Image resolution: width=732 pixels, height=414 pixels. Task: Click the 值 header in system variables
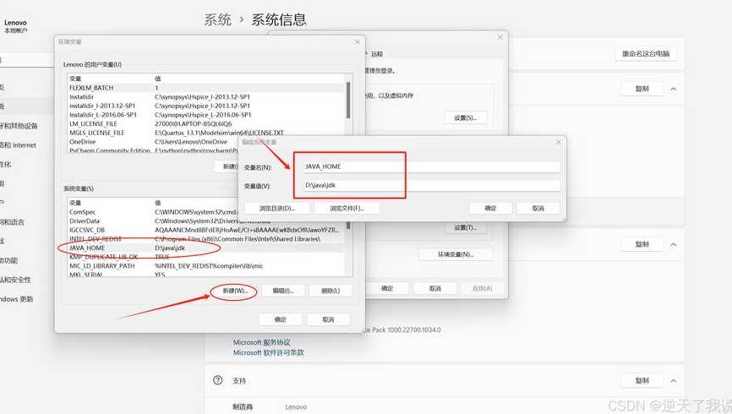pyautogui.click(x=158, y=203)
